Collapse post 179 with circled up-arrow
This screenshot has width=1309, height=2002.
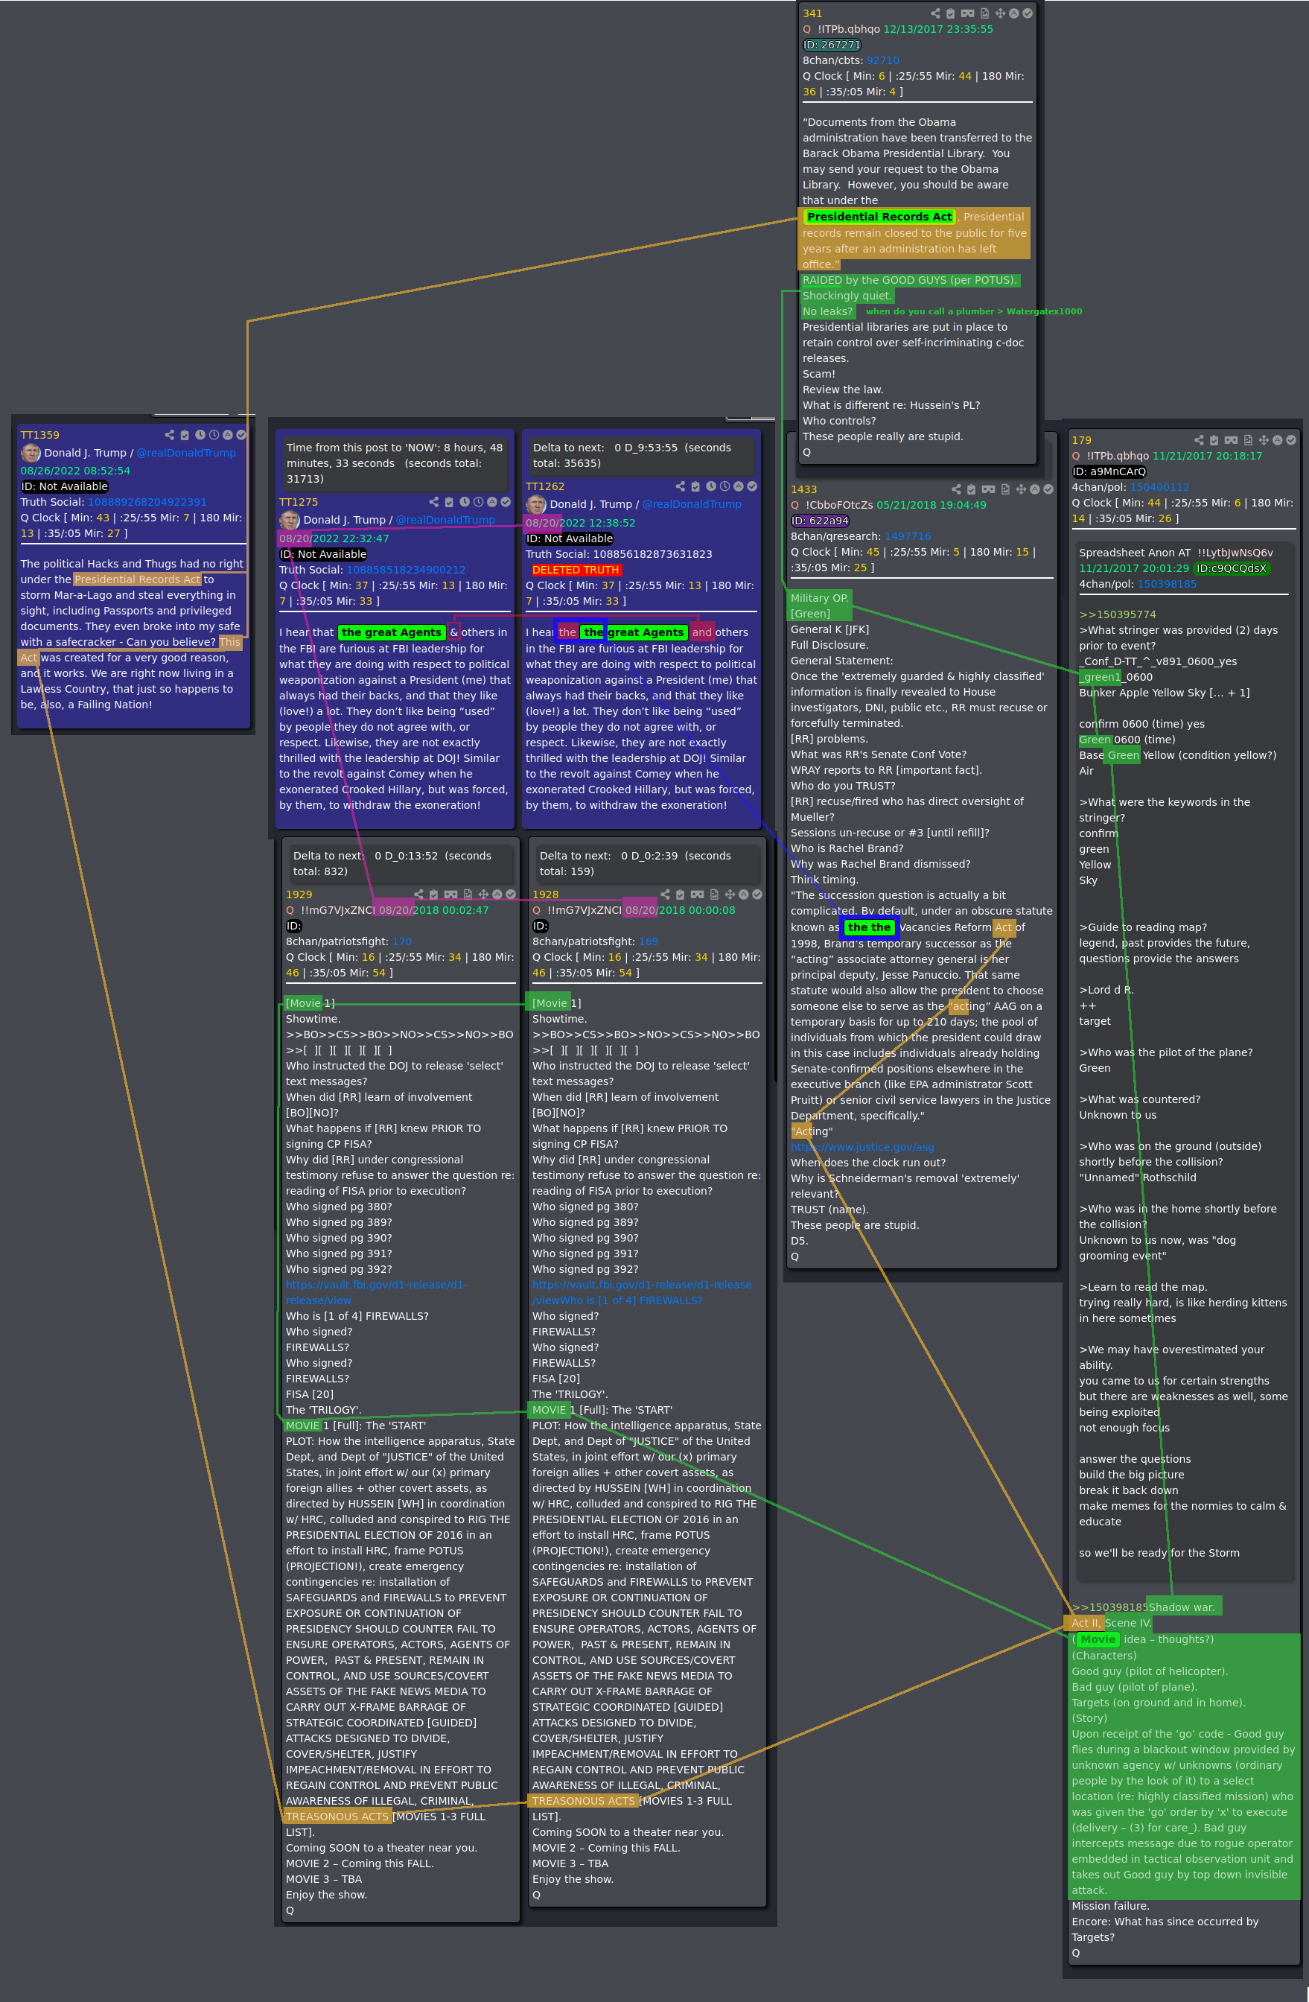tap(1277, 440)
